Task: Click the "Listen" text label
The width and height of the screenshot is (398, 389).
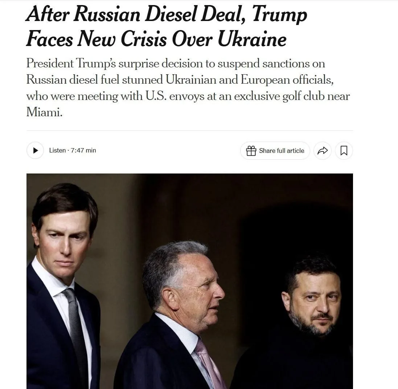Action: 57,150
